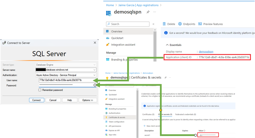Viewport: 255px width, 138px height.
Task: Click the Cancel button
Action: (53, 100)
